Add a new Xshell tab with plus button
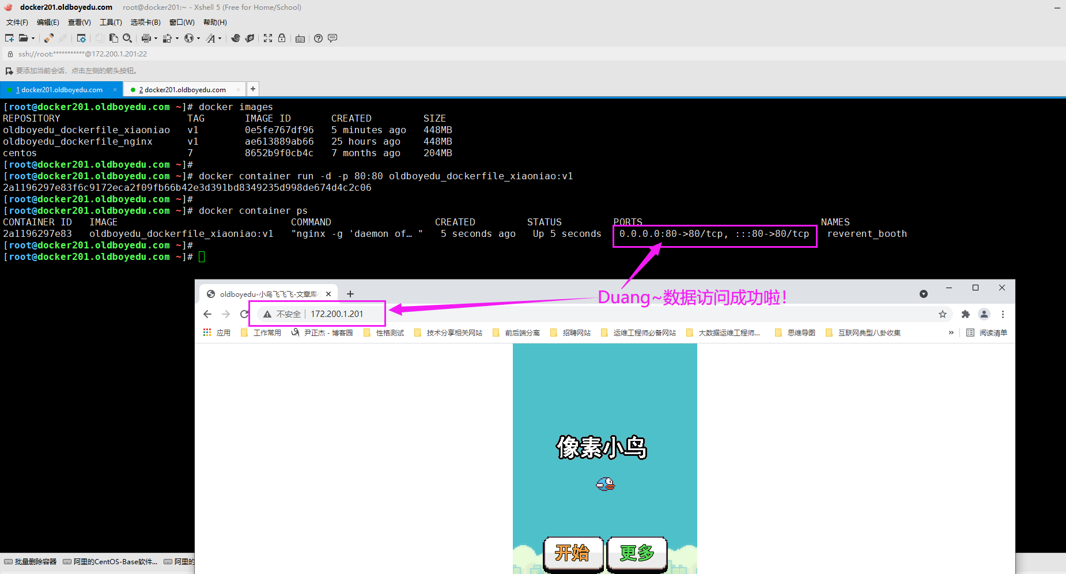1066x574 pixels. pyautogui.click(x=253, y=89)
